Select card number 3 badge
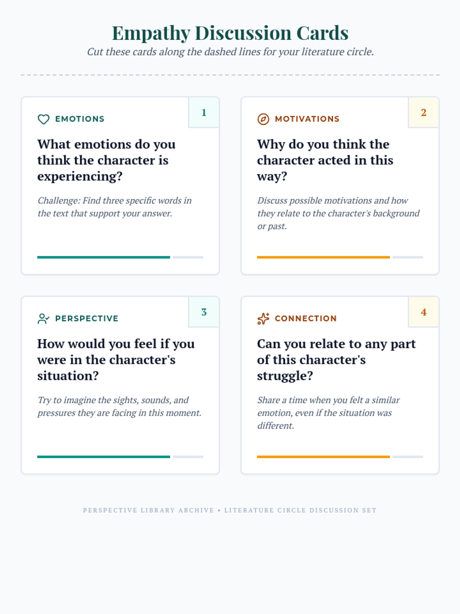This screenshot has width=460, height=614. click(x=204, y=312)
